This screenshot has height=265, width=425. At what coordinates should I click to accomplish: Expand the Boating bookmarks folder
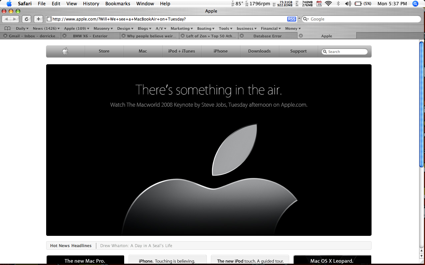tap(206, 28)
